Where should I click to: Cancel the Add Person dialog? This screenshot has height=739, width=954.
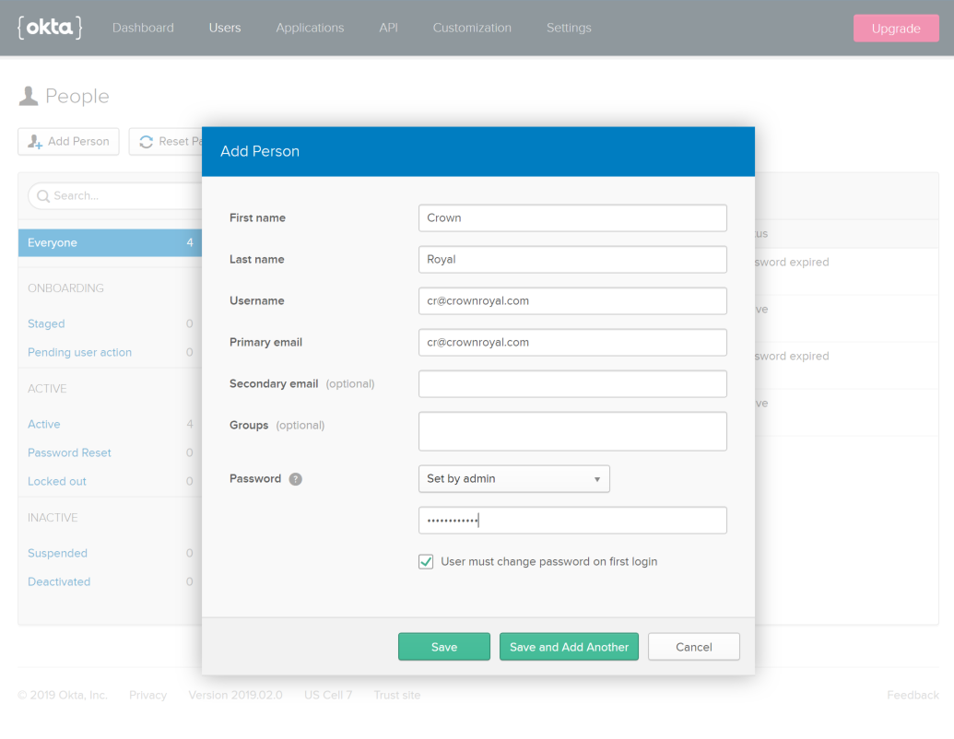click(x=693, y=647)
